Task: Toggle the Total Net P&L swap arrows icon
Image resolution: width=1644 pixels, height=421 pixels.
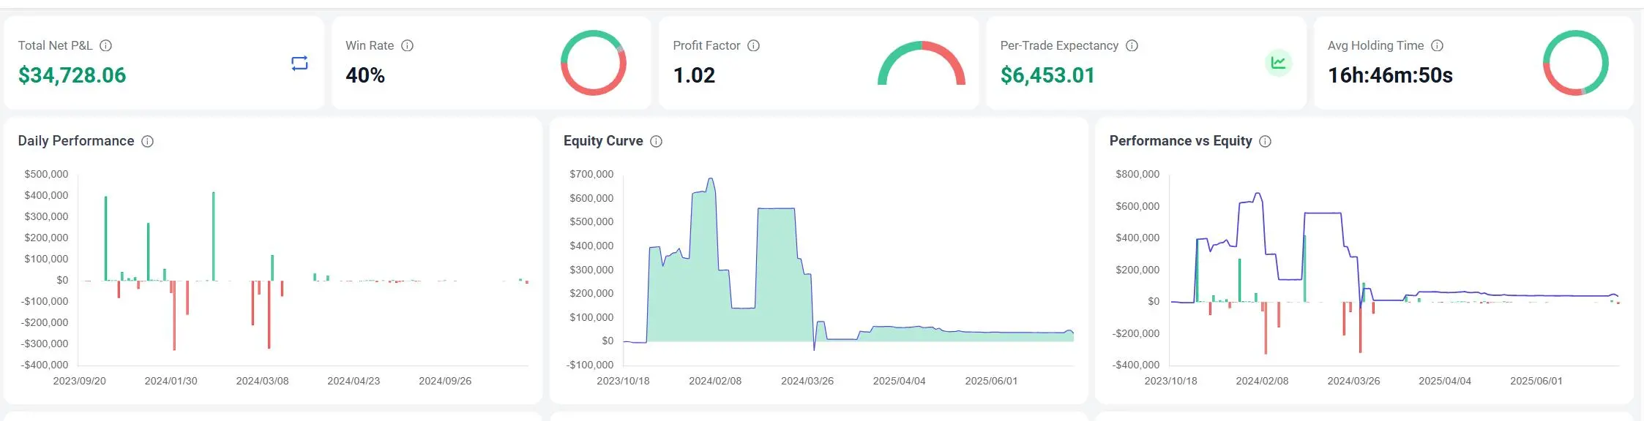Action: 299,64
